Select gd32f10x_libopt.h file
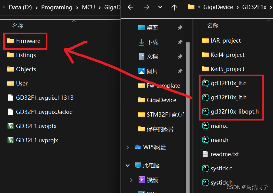The image size is (273, 193). click(230, 112)
